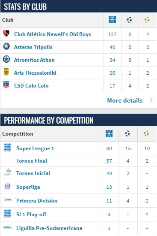
Task: Open the 127 appearances number link
Action: point(112,34)
